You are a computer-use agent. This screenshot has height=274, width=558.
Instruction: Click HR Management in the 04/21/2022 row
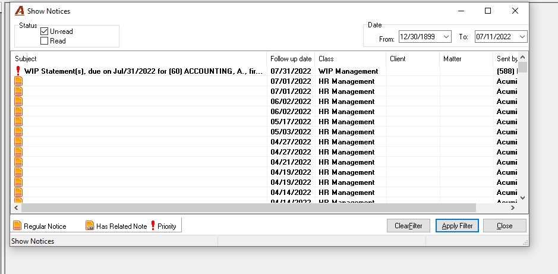pyautogui.click(x=346, y=162)
